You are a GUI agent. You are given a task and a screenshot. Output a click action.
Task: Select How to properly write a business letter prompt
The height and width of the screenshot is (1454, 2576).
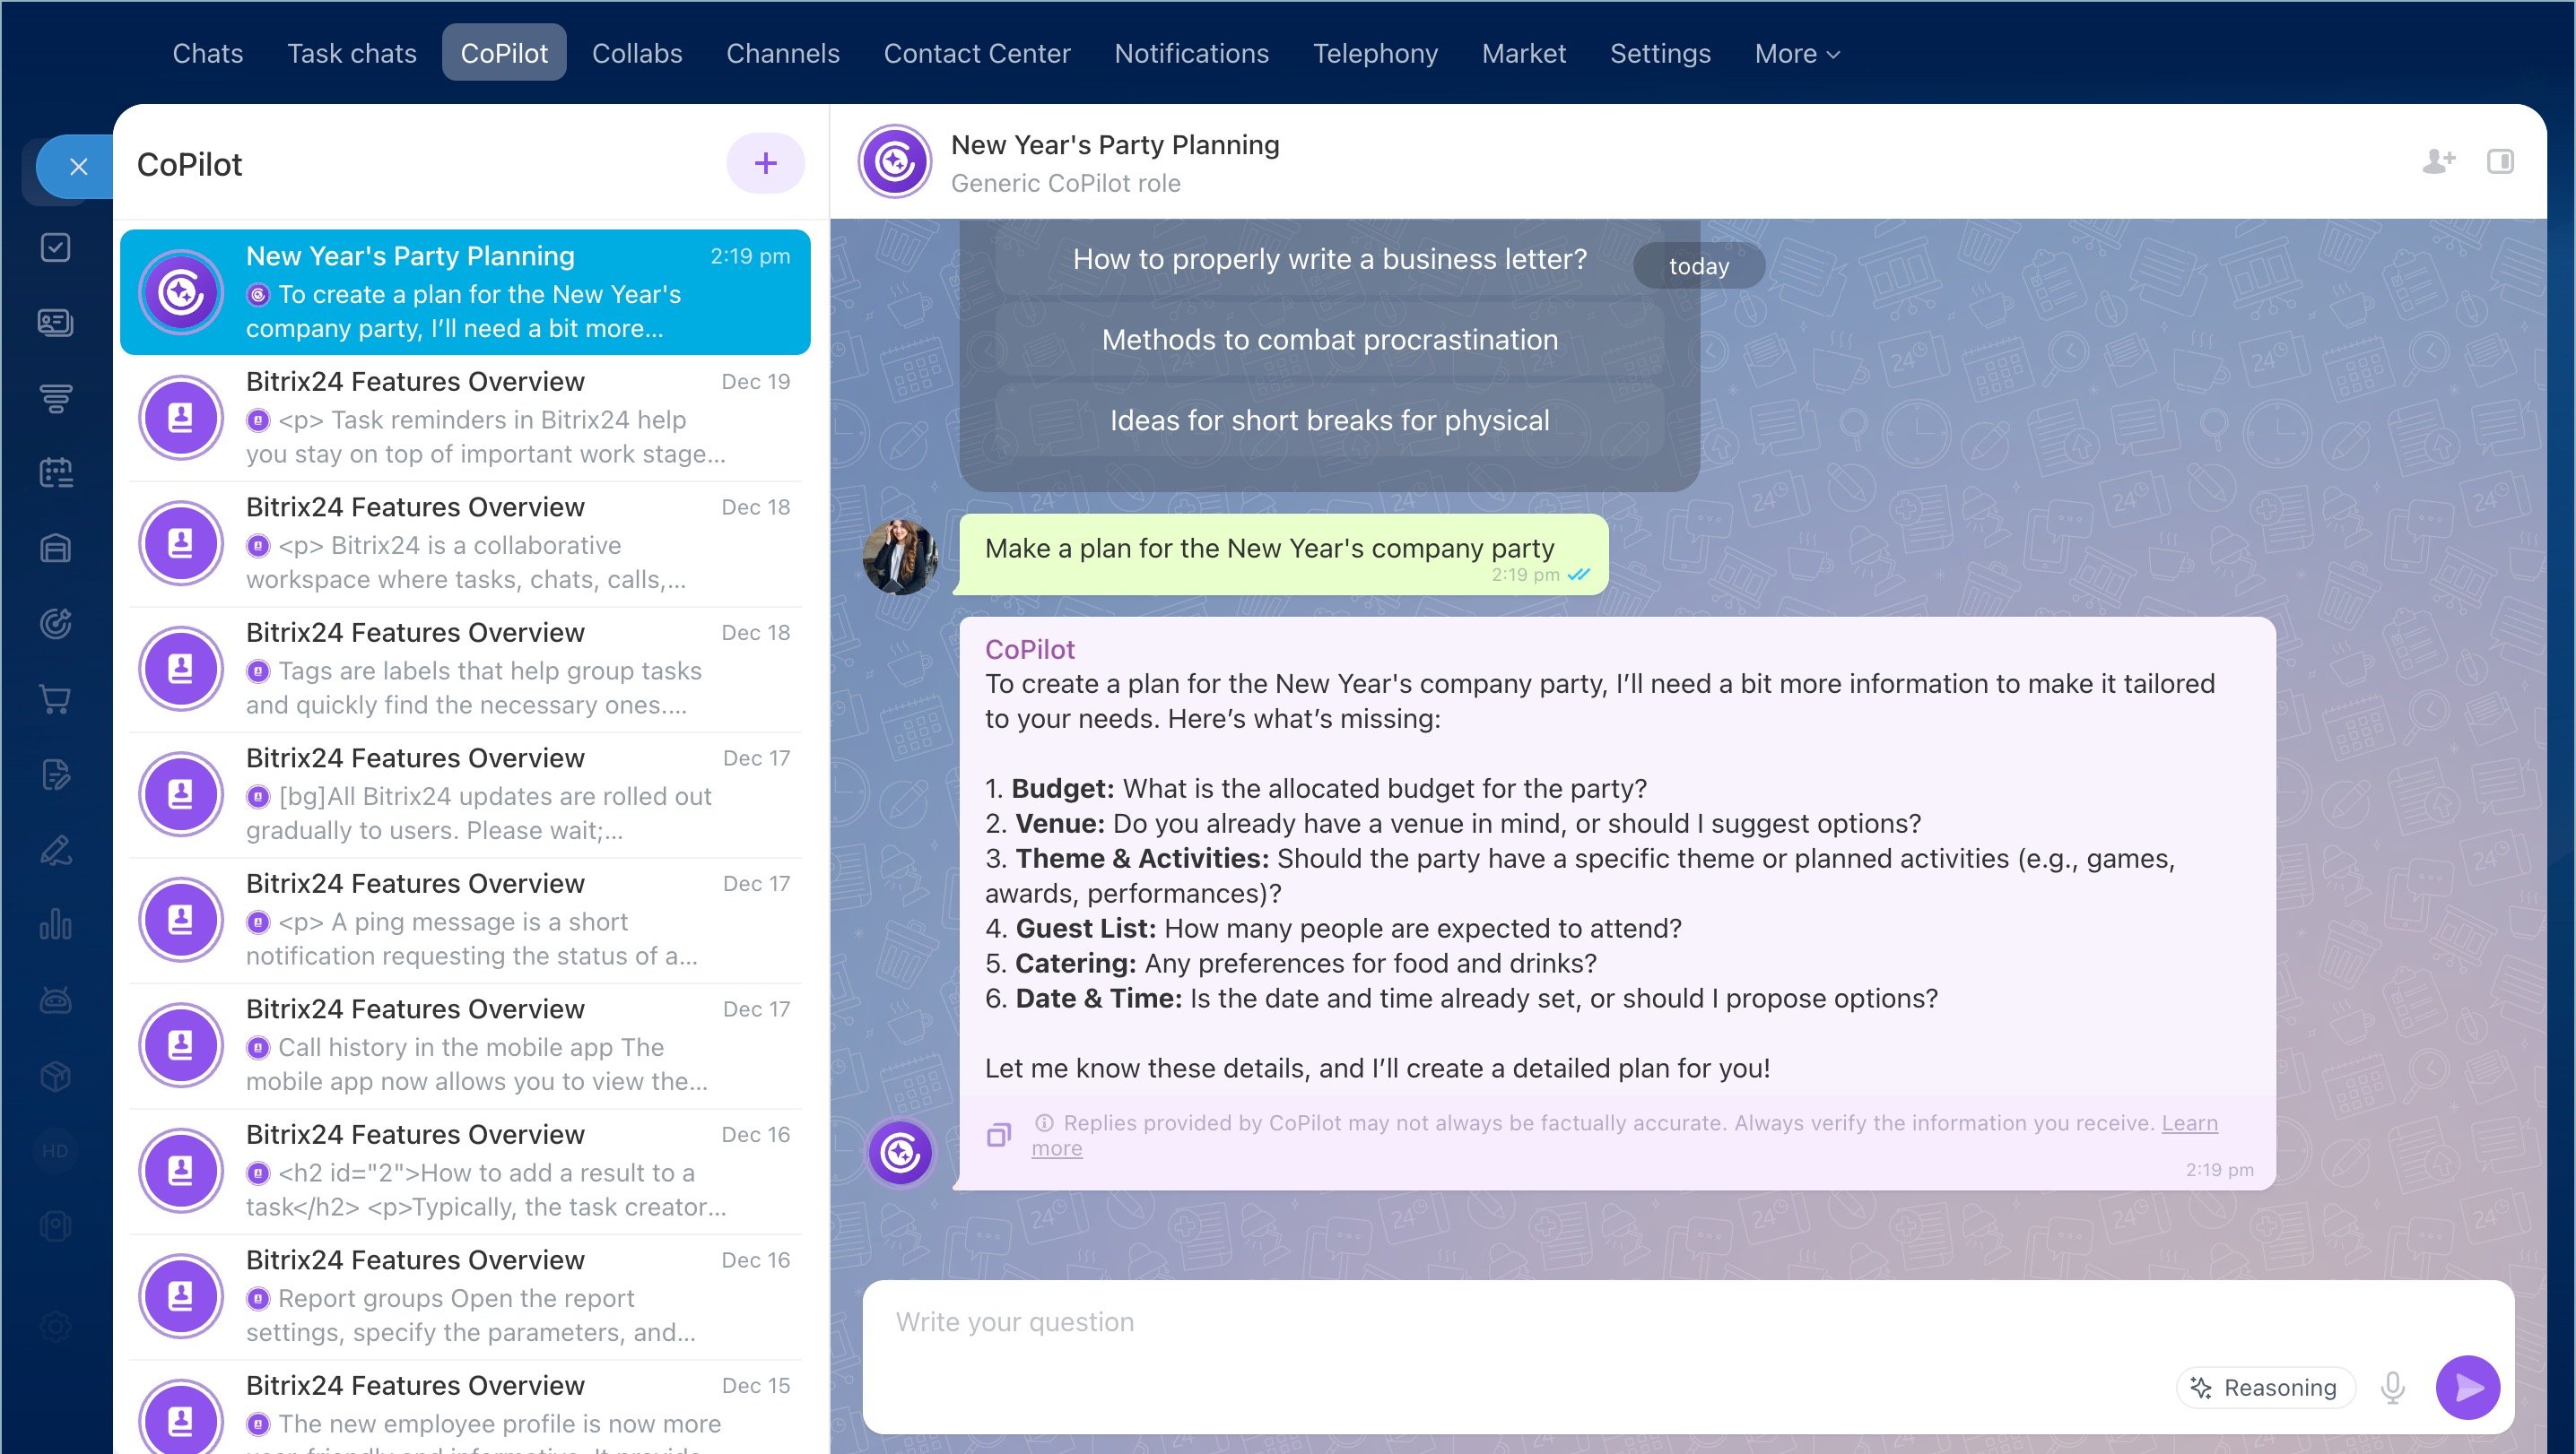pos(1329,260)
